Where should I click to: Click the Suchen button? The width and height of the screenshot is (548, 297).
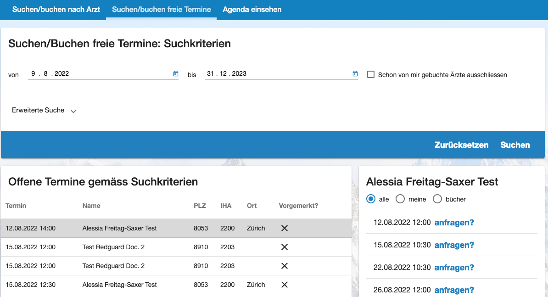(514, 145)
